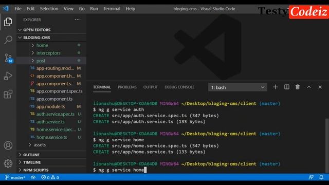The image size is (329, 185).
Task: Open app.component.s... stylesheet file
Action: 51,84
